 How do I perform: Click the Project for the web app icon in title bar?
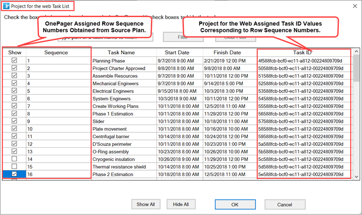pos(6,6)
